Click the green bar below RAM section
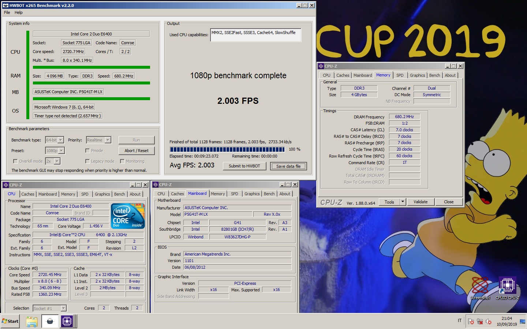This screenshot has height=329, width=527. coord(91,83)
